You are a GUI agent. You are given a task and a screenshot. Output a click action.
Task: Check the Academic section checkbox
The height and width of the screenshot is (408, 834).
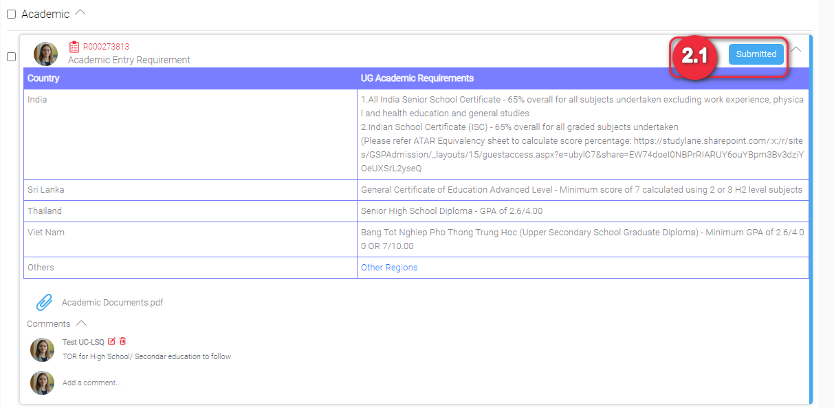[11, 14]
